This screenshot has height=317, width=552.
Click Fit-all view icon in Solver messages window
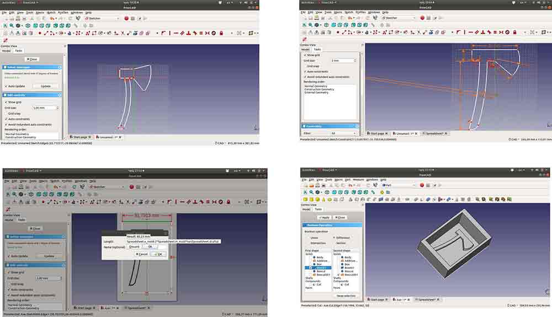6,26
